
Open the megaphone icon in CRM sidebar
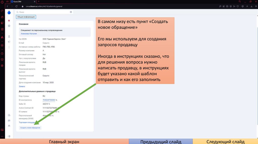pos(9,42)
